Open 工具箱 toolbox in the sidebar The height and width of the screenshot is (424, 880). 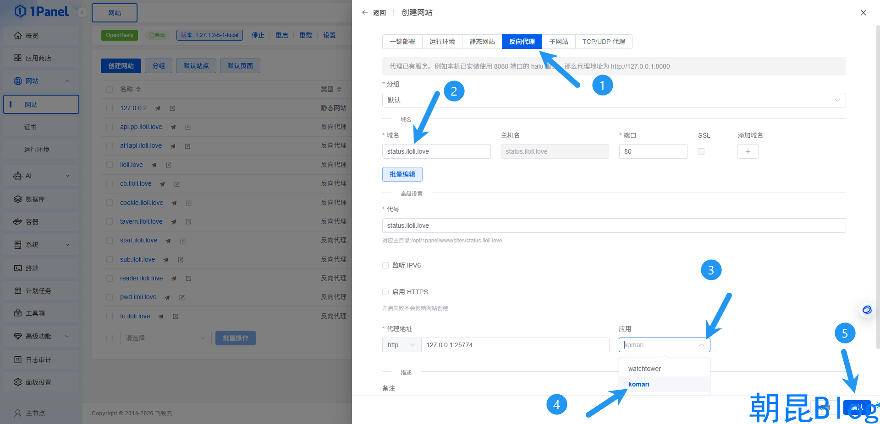point(41,313)
